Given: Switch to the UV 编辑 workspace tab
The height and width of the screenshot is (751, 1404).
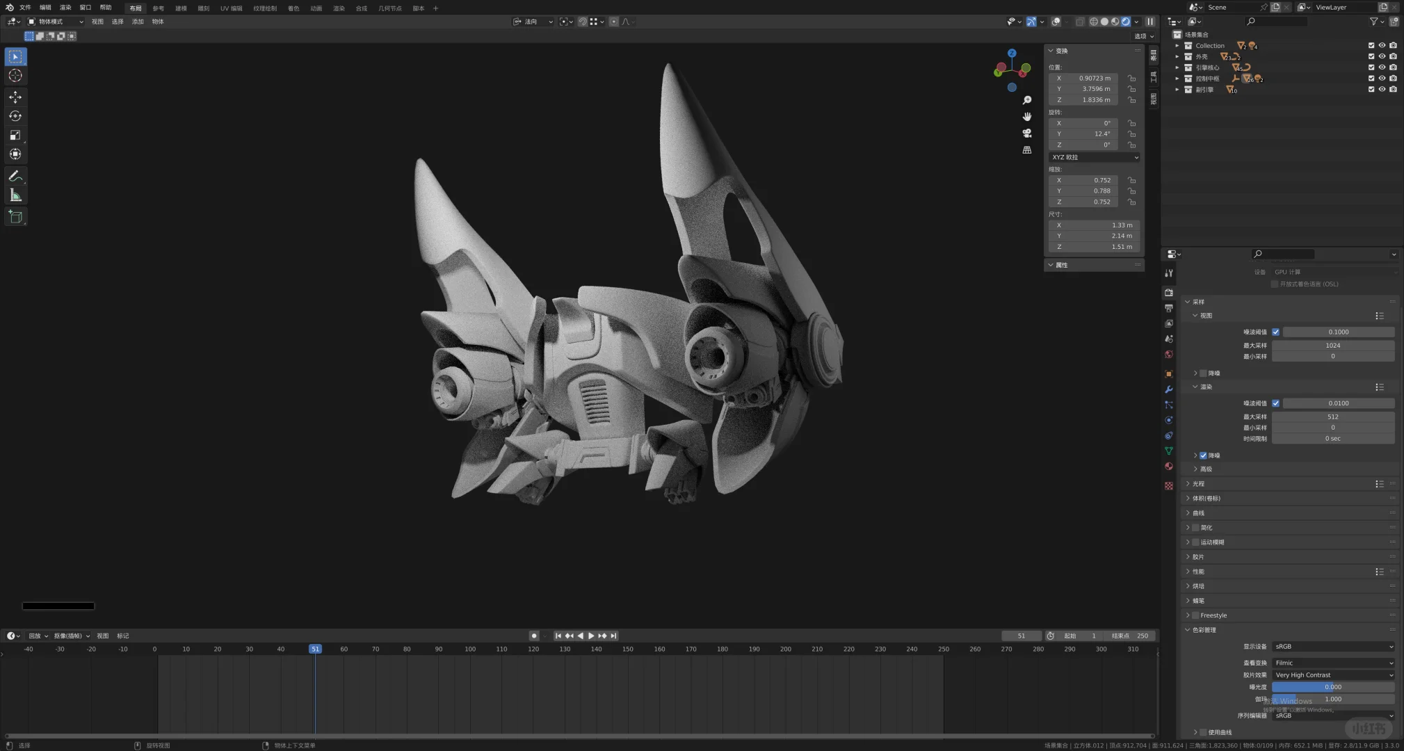Looking at the screenshot, I should 231,8.
